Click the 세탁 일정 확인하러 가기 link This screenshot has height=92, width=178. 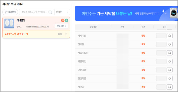pos(147,13)
